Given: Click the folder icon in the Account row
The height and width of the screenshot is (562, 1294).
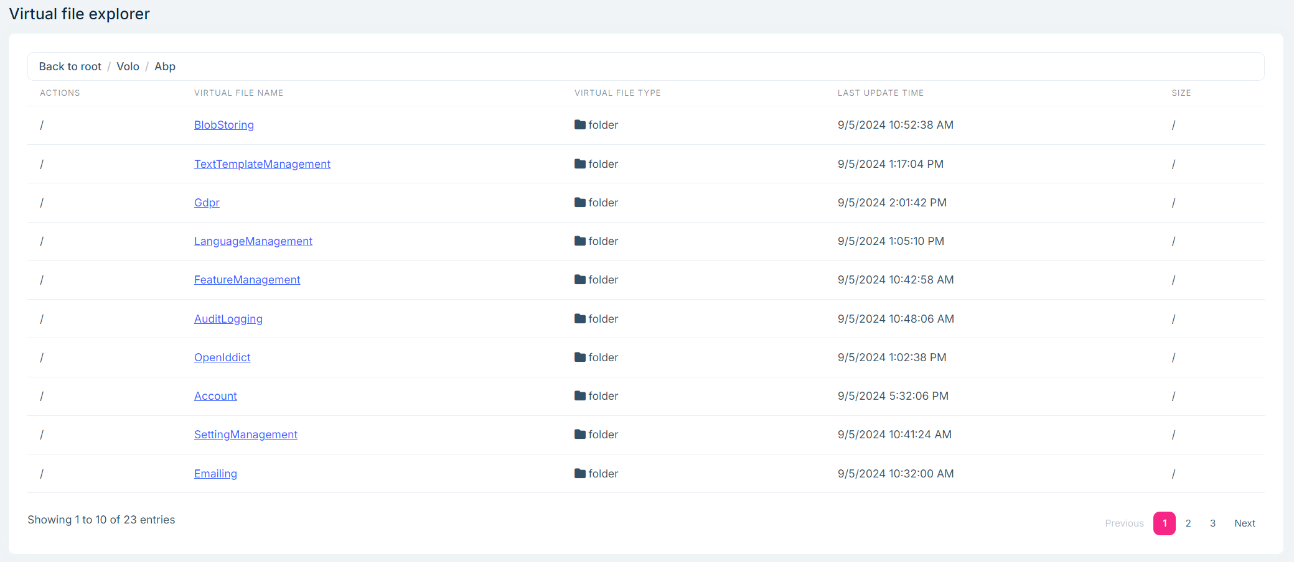Looking at the screenshot, I should coord(580,396).
